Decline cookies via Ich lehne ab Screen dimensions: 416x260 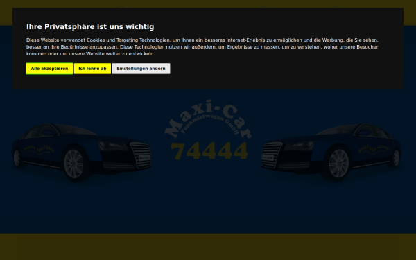pyautogui.click(x=92, y=69)
